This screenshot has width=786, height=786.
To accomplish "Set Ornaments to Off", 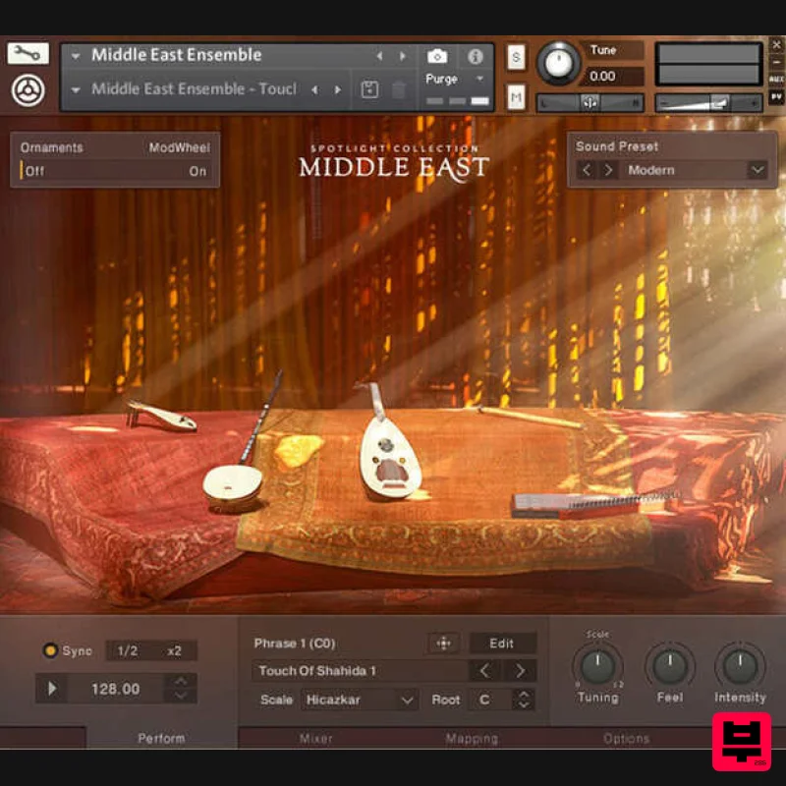I will pos(34,171).
